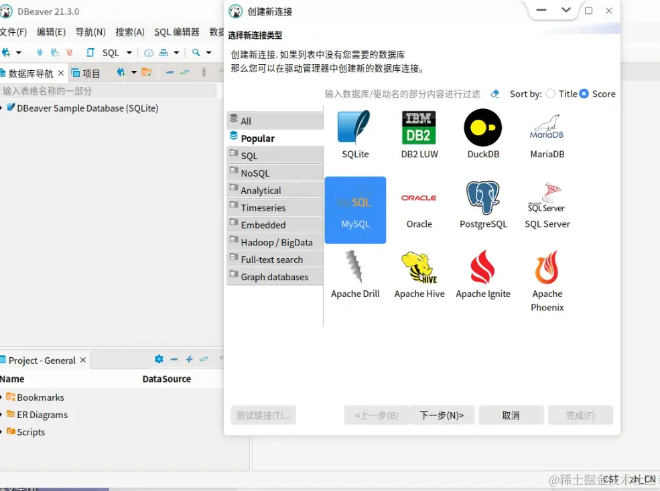Show the Hadoop / BigData category
This screenshot has width=660, height=491.
coord(275,241)
